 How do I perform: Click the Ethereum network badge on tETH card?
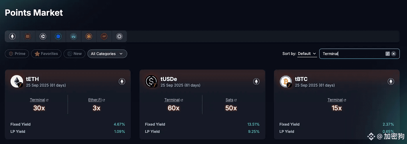(x=122, y=82)
